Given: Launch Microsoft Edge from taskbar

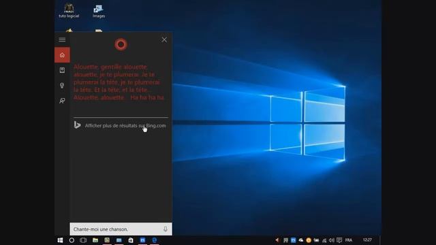Looking at the screenshot, I should pyautogui.click(x=155, y=240).
